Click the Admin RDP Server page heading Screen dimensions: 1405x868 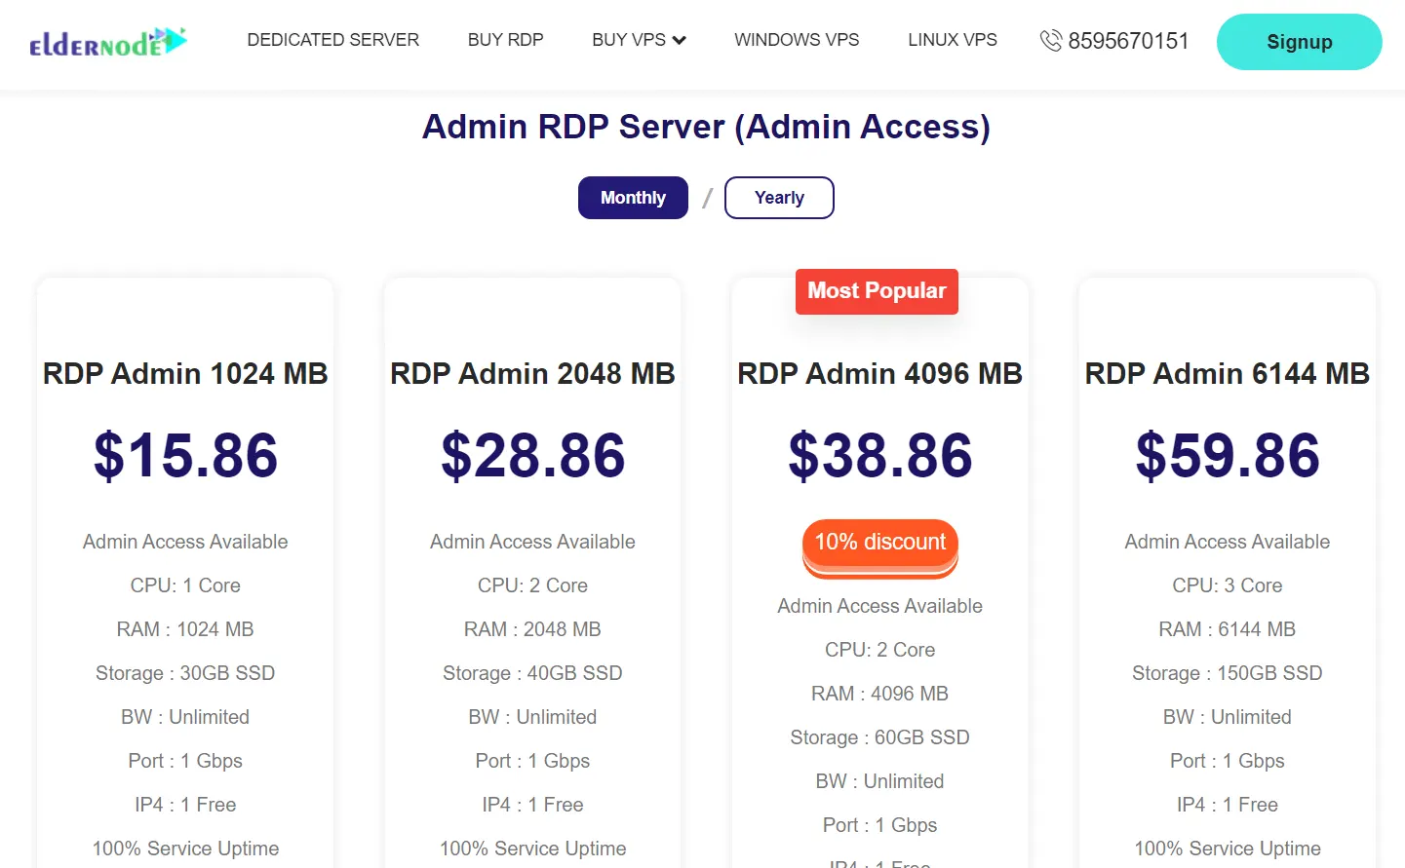(x=706, y=127)
